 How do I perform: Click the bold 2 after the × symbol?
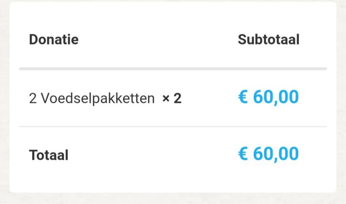pyautogui.click(x=178, y=99)
